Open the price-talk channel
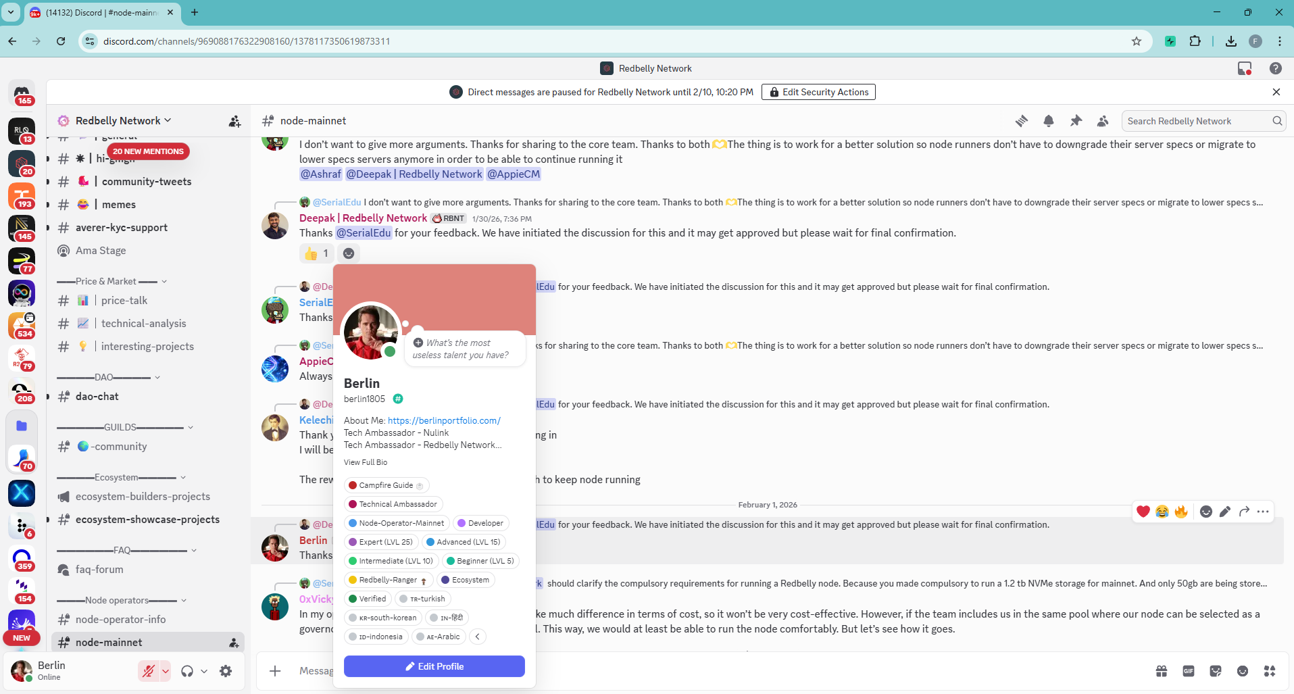This screenshot has width=1294, height=694. [x=124, y=301]
